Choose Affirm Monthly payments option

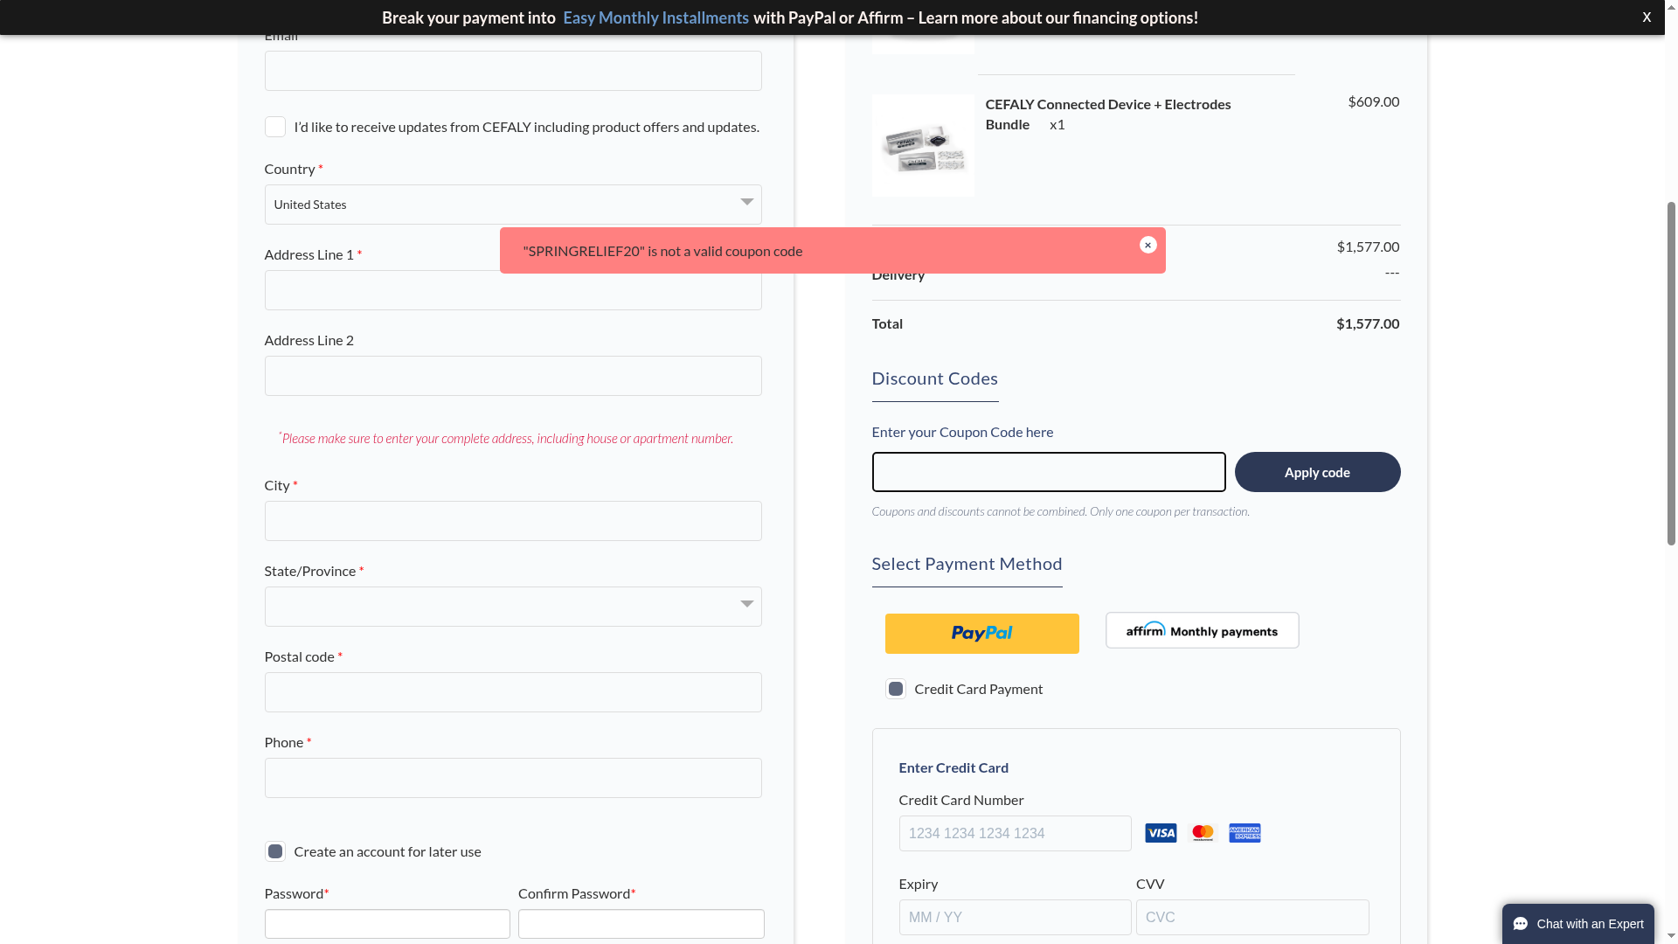click(1202, 630)
